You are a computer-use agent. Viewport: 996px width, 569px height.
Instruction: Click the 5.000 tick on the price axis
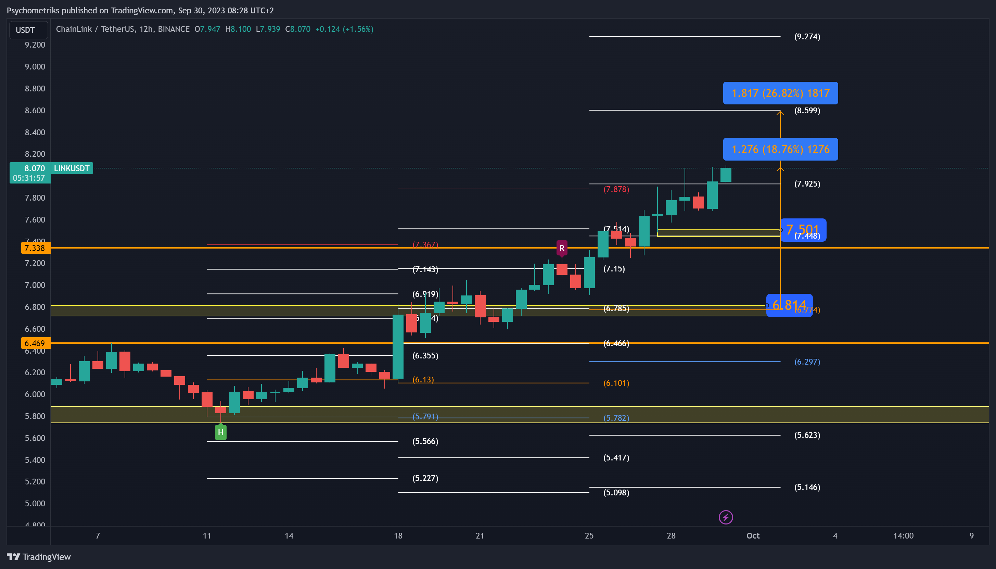pos(35,504)
